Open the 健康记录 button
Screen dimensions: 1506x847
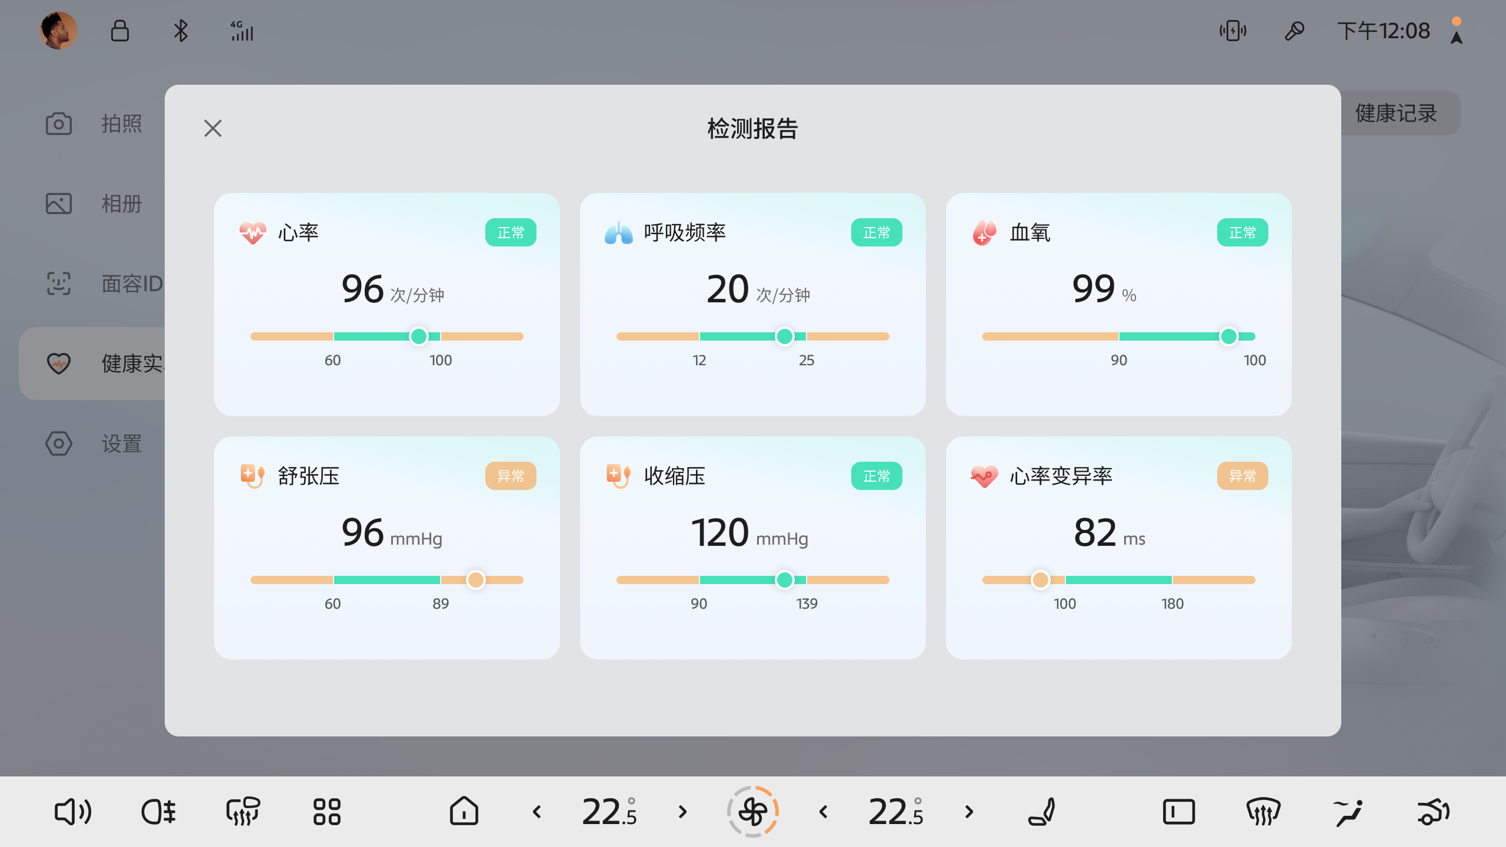[x=1396, y=113]
